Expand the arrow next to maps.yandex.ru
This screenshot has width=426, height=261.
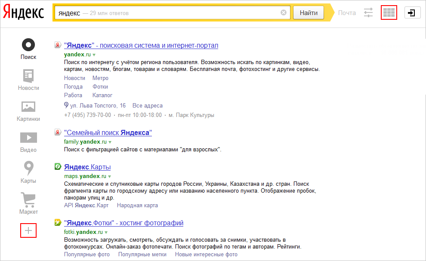coord(109,177)
